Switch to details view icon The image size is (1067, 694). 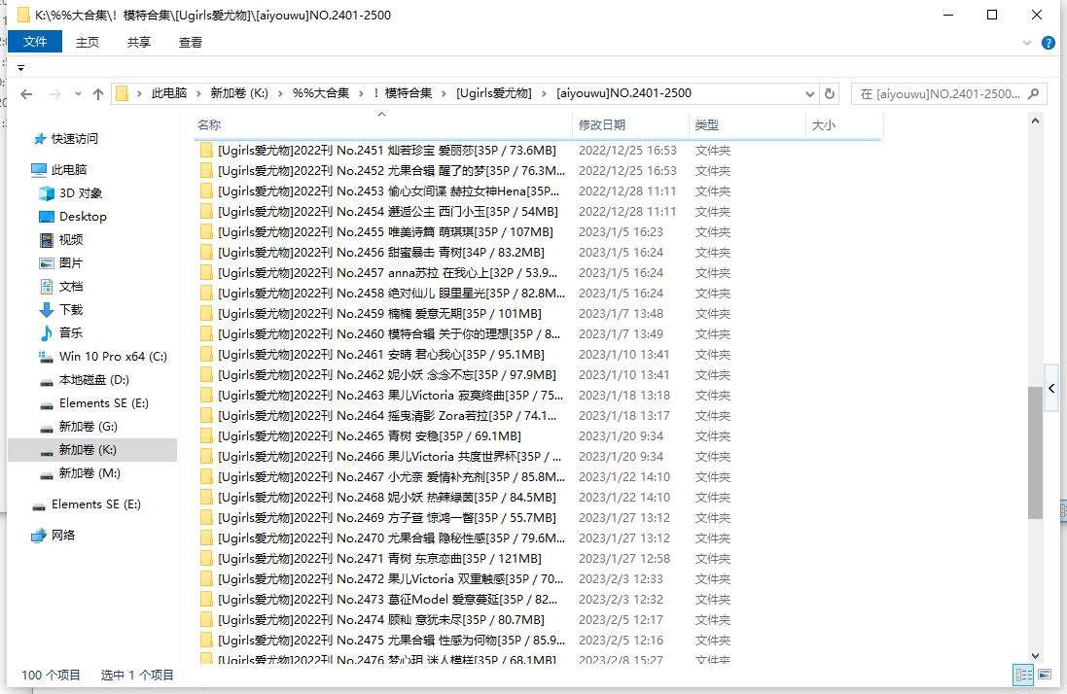pos(1023,675)
